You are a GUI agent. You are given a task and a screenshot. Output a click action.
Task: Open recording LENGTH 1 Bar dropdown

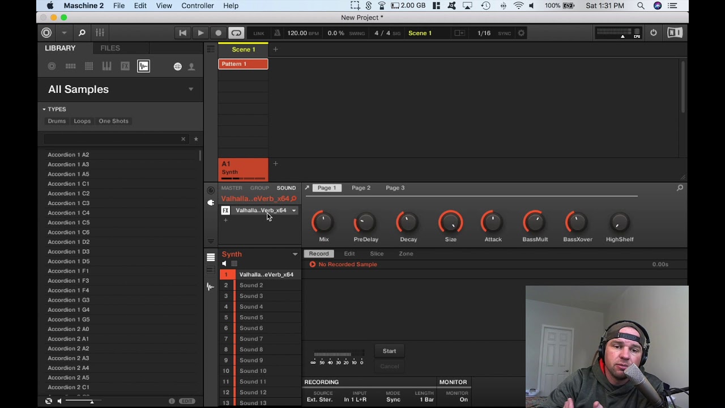click(x=427, y=399)
